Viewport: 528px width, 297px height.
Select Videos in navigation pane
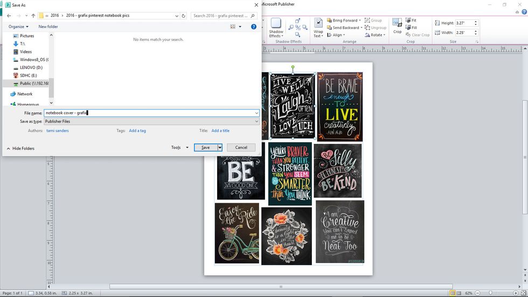[x=26, y=52]
